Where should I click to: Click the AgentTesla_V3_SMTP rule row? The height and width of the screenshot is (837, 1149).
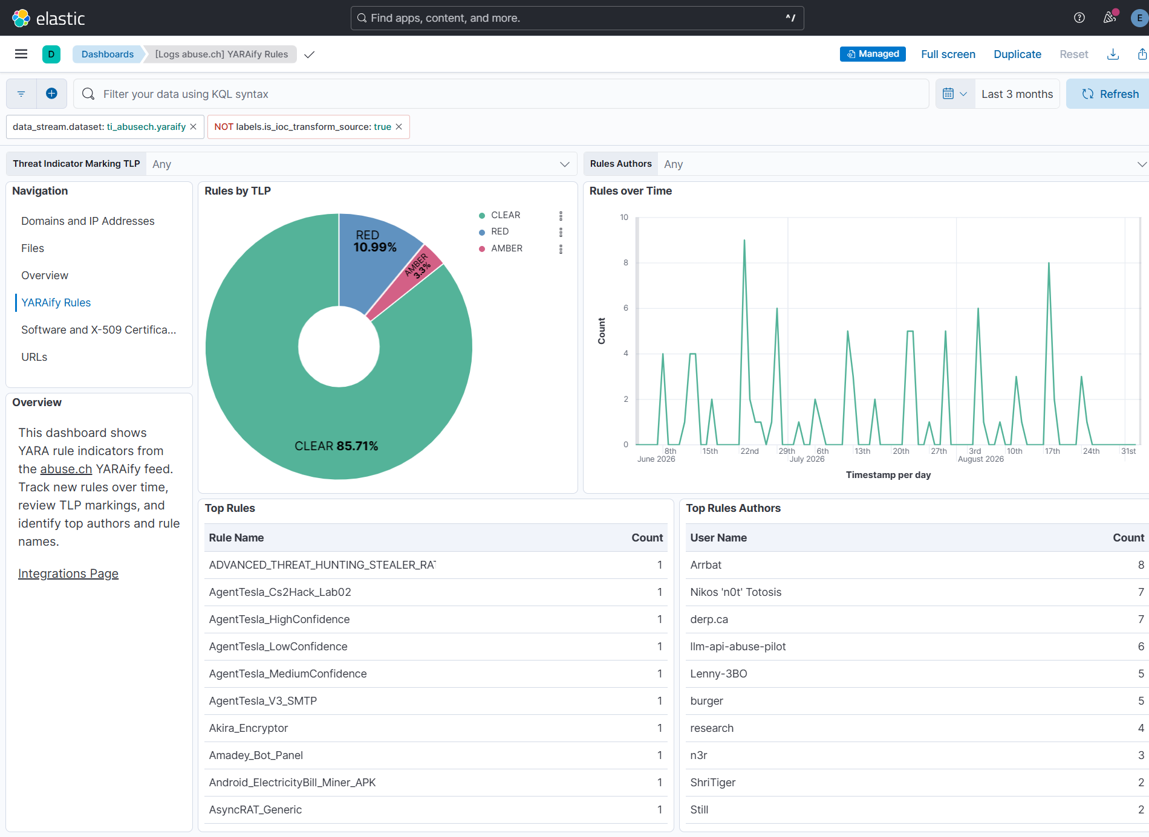pyautogui.click(x=435, y=701)
